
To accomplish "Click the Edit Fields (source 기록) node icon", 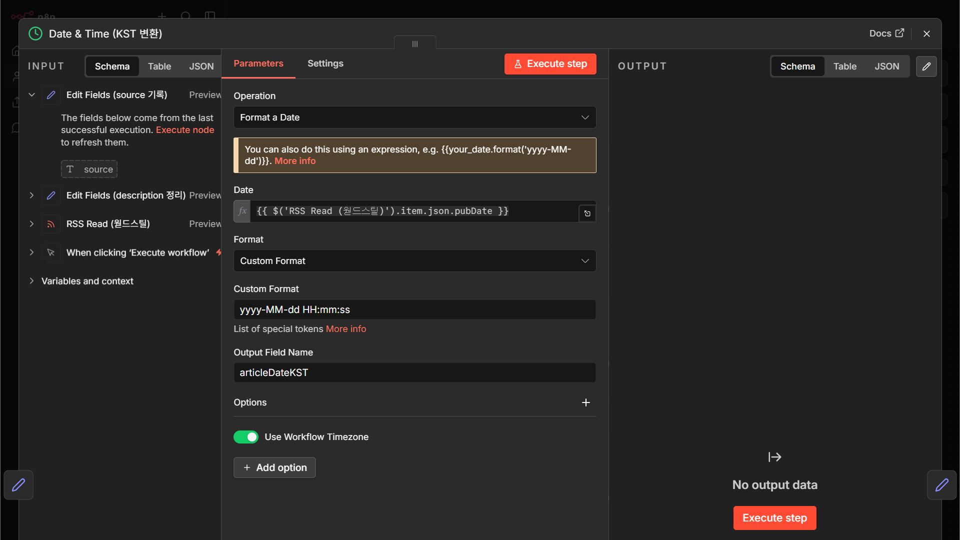I will (51, 95).
